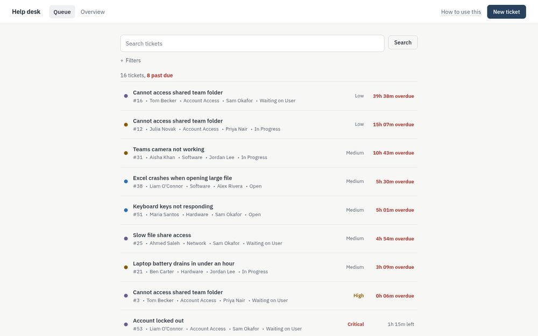Click the amber status dot of ticket #21
Image resolution: width=538 pixels, height=336 pixels.
pos(126,267)
